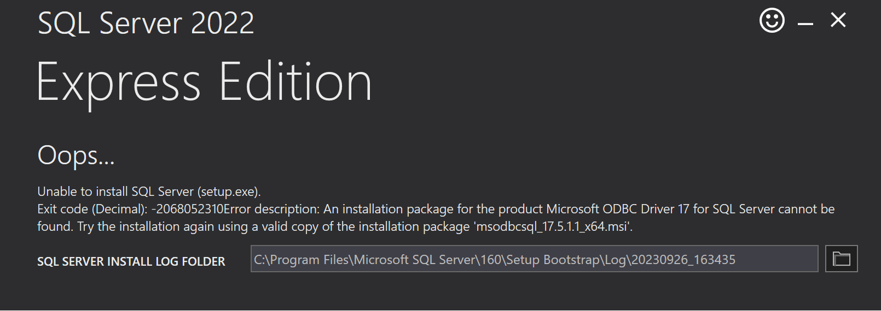Click the smiley face feedback icon
Viewport: 881px width, 311px height.
pyautogui.click(x=772, y=21)
